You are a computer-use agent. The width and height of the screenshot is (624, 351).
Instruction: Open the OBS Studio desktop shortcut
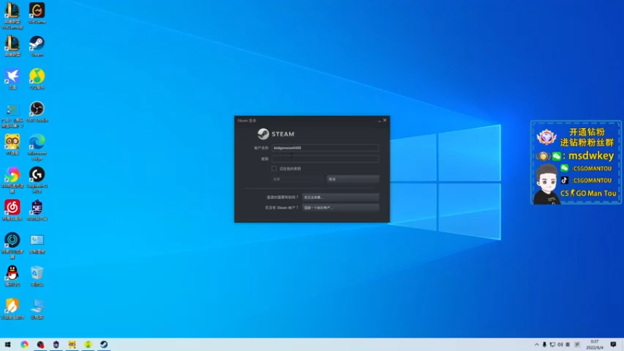pyautogui.click(x=37, y=112)
